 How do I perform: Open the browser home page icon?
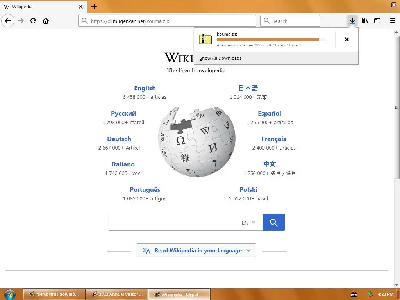click(x=46, y=21)
